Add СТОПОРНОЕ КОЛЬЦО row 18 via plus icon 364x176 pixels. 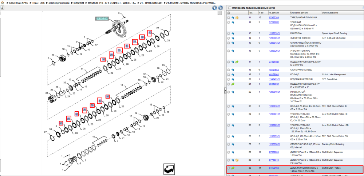point(229,70)
